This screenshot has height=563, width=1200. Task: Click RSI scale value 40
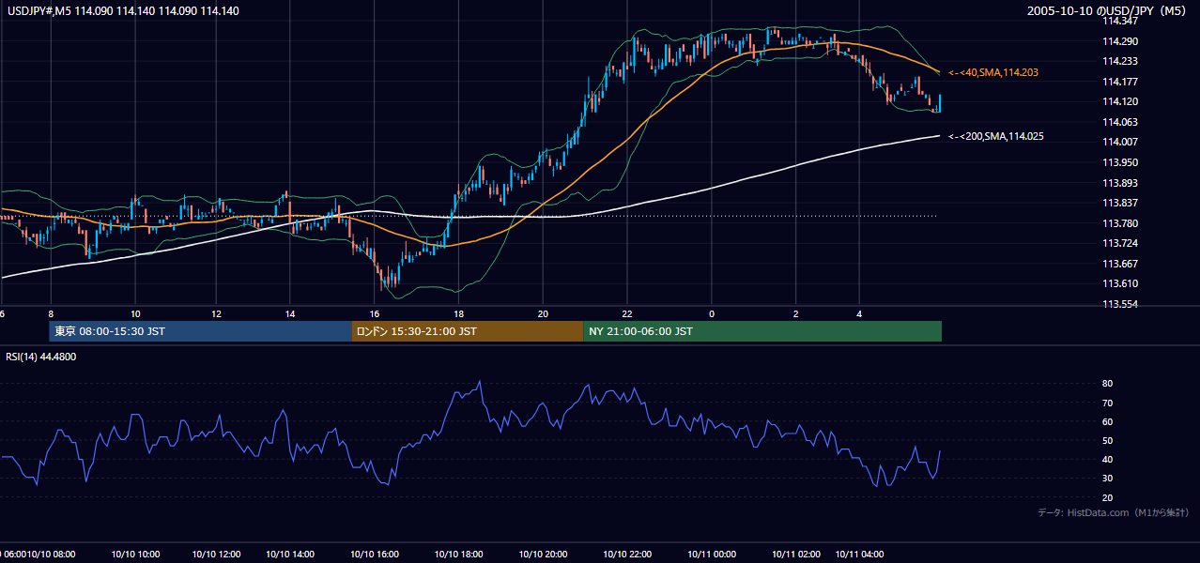[1107, 459]
